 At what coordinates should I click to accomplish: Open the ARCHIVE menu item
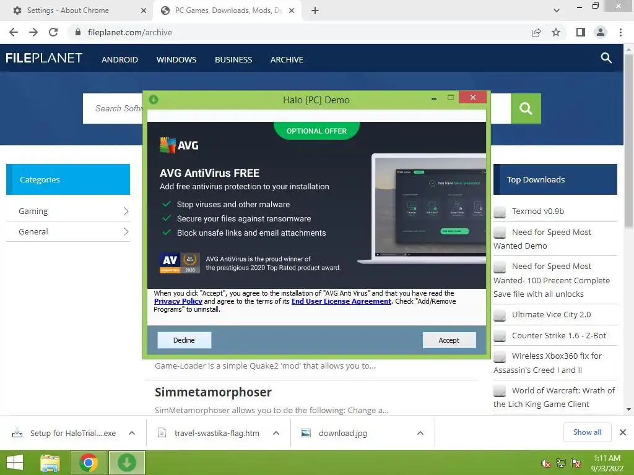click(287, 60)
